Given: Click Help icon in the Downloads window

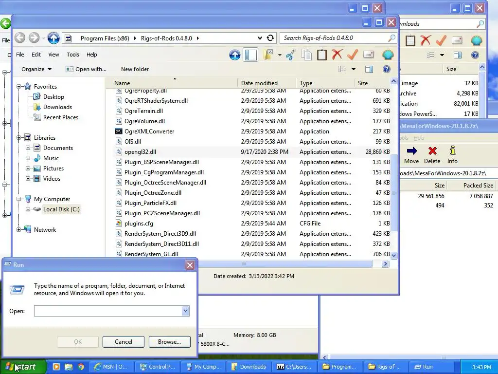Looking at the screenshot, I should click(475, 55).
